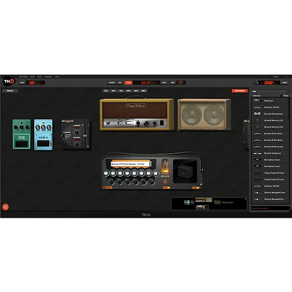Open the COMPONENTS browser

(x=240, y=91)
